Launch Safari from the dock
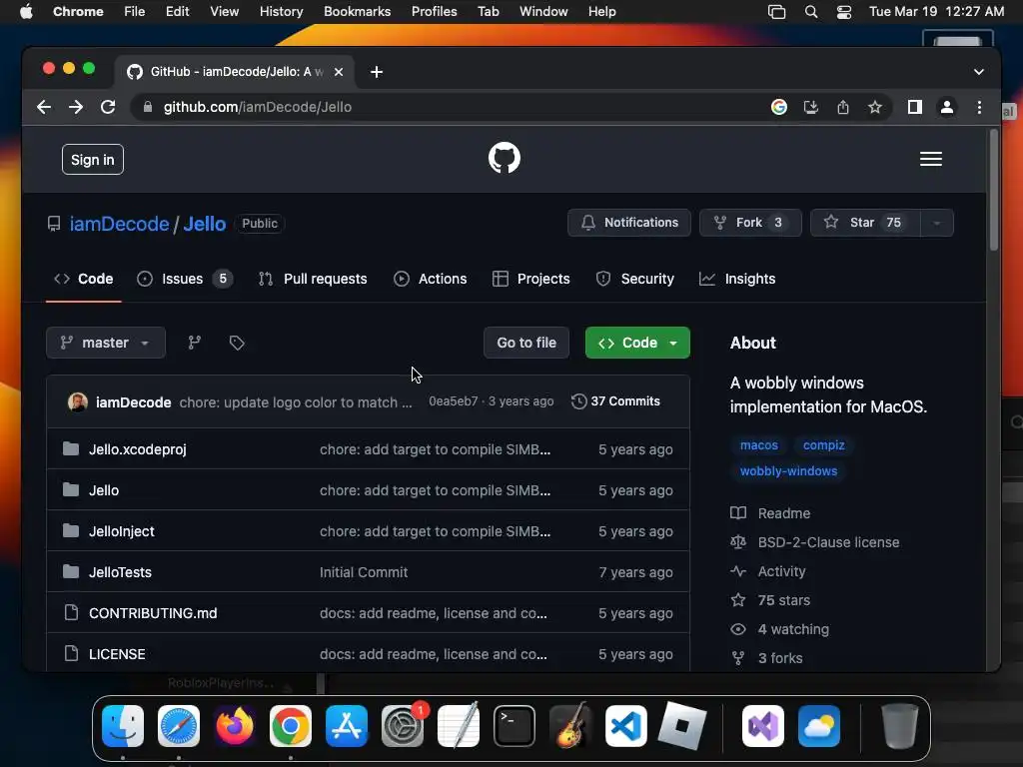 coord(179,726)
